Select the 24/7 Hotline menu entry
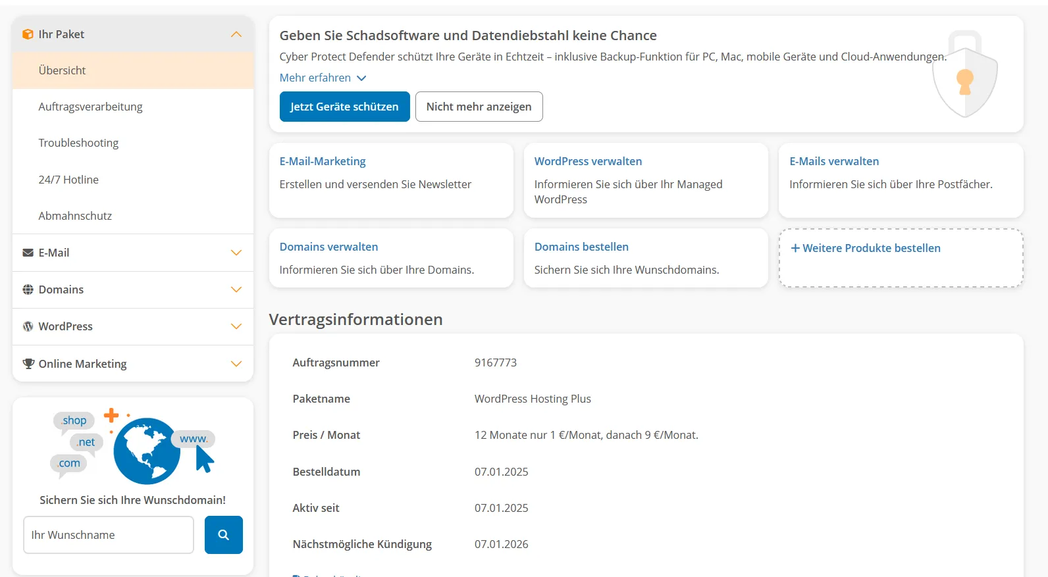 point(133,180)
